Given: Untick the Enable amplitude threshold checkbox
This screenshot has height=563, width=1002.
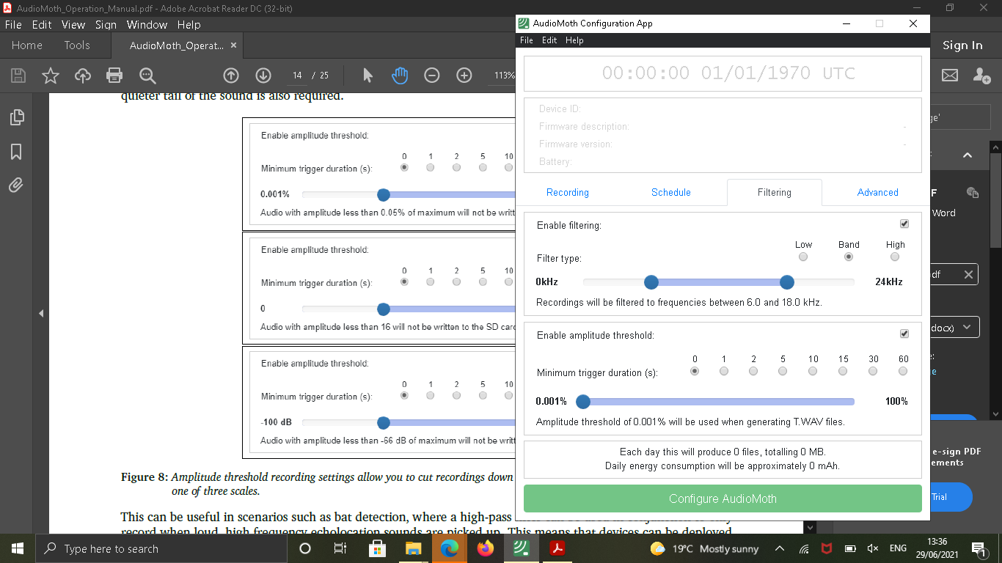Looking at the screenshot, I should click(904, 334).
